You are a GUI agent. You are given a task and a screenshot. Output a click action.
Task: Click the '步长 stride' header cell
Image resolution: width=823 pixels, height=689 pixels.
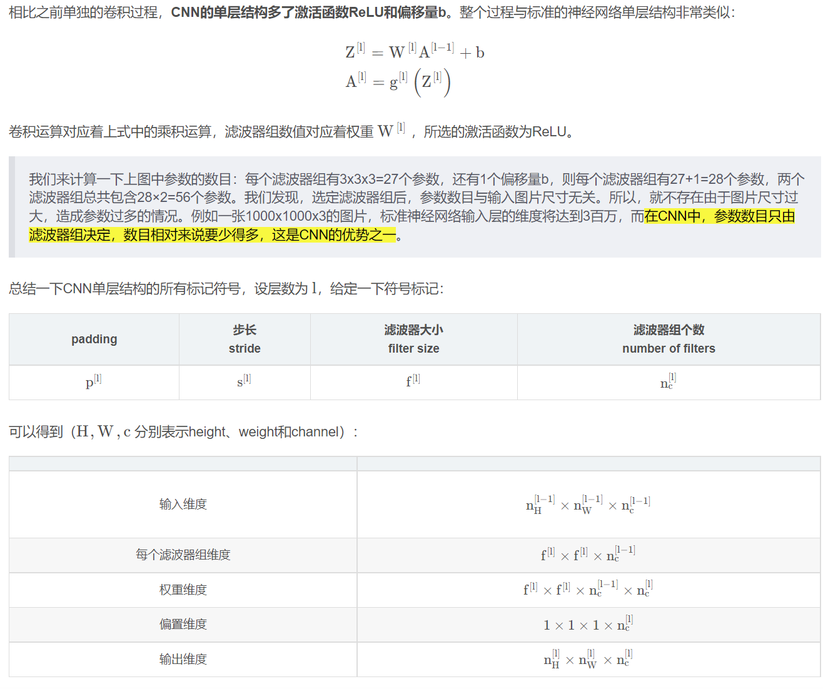click(x=245, y=339)
